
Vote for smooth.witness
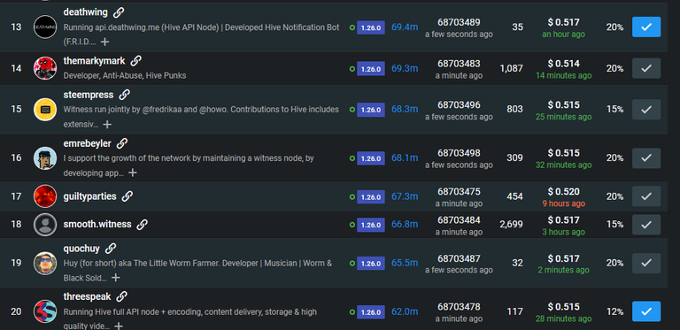646,225
